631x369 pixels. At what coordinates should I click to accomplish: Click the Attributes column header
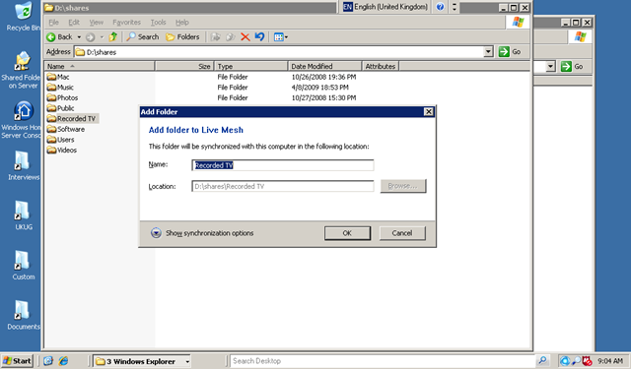coord(381,66)
